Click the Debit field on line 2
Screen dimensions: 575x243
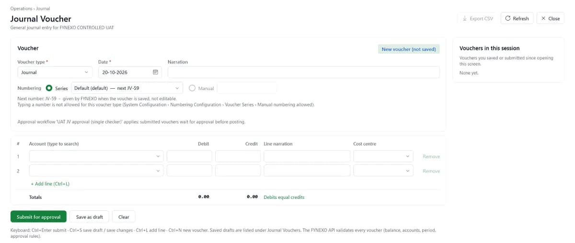(189, 171)
